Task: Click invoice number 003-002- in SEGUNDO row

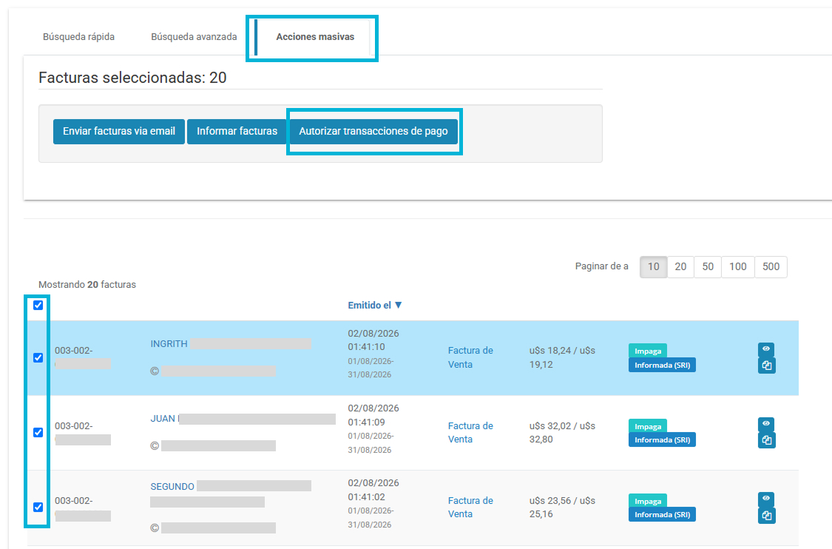Action: point(74,501)
